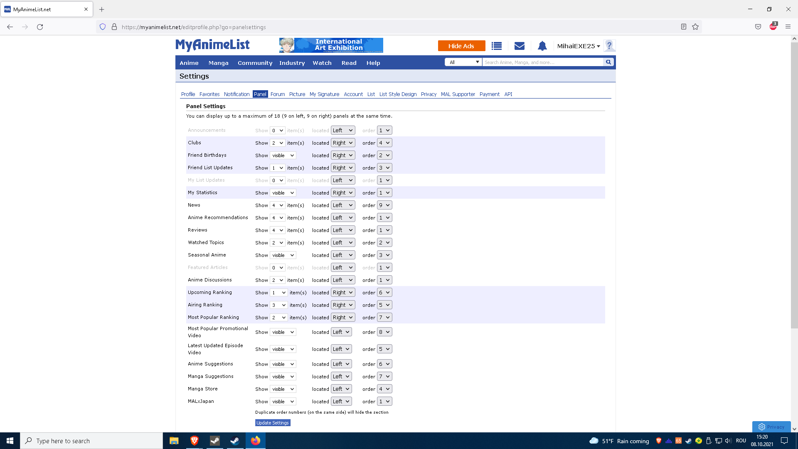Screen dimensions: 798x449
Task: Open the Anime navigation menu
Action: click(x=189, y=63)
